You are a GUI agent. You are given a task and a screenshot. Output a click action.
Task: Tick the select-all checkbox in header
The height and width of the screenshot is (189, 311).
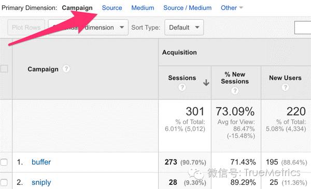point(4,69)
